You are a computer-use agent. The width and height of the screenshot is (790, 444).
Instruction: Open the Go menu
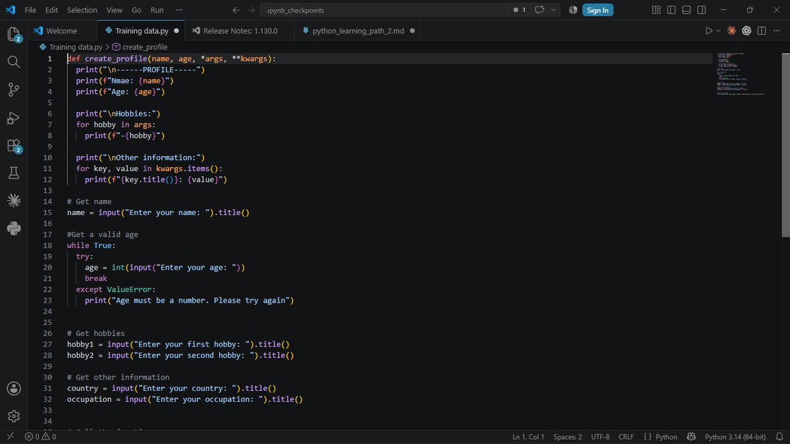click(x=136, y=10)
